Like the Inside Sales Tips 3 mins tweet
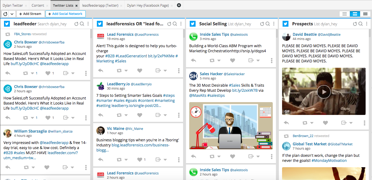This screenshot has height=180, width=372. tap(233, 61)
